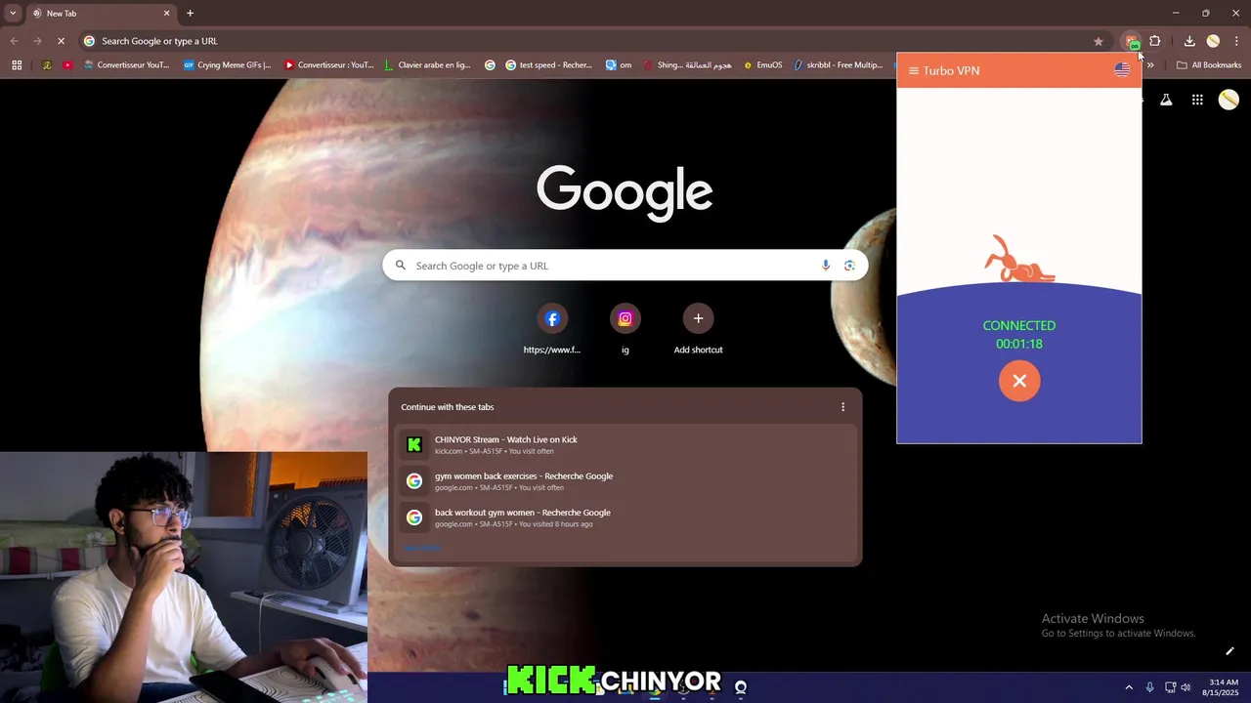The height and width of the screenshot is (703, 1251).
Task: Click the Add shortcut plus tile
Action: (x=698, y=330)
